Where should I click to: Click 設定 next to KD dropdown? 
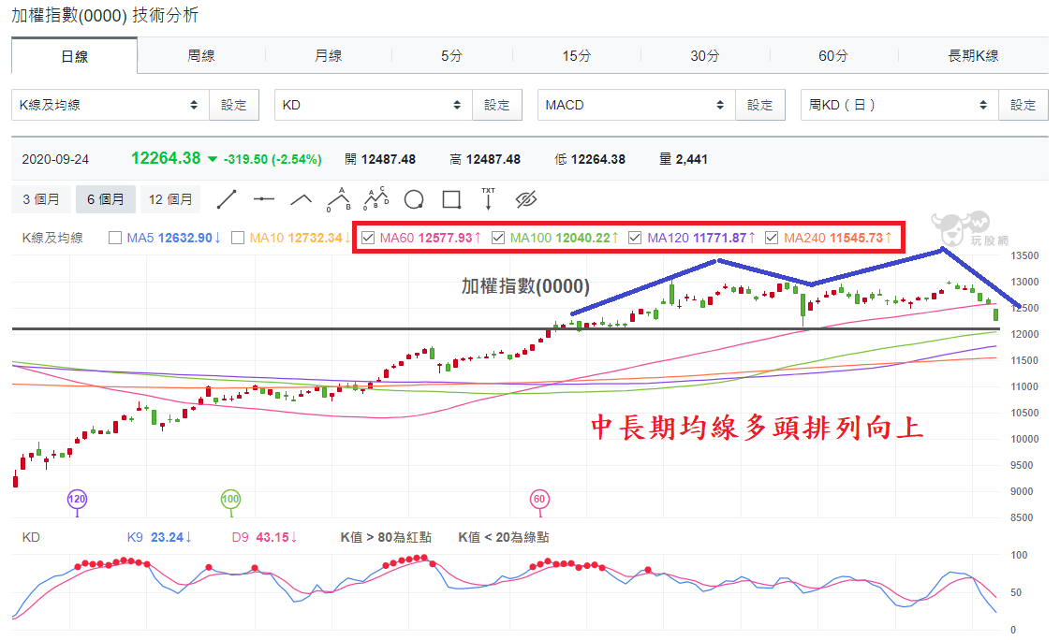497,105
